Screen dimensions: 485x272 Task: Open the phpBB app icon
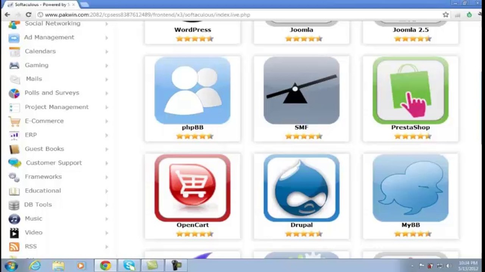192,90
